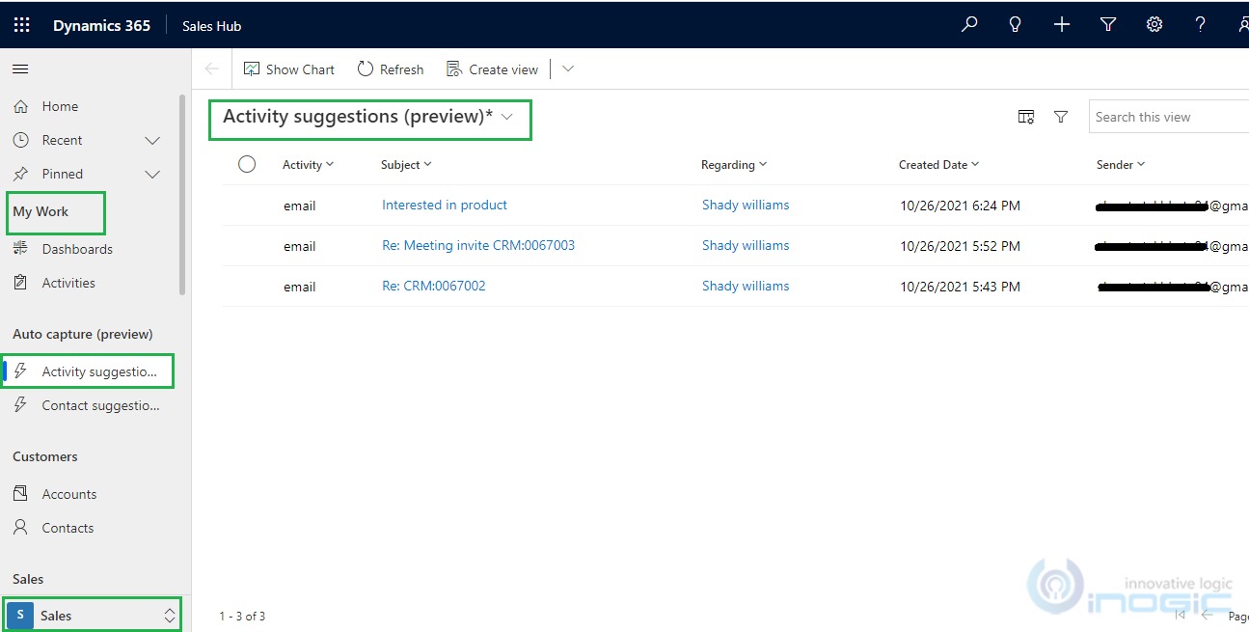Viewport: 1249px width, 632px height.
Task: Open the Sender column header dropdown
Action: click(1121, 165)
